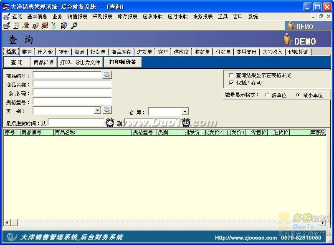Open the 系统 menu
This screenshot has width=334, height=245.
tap(253, 17)
